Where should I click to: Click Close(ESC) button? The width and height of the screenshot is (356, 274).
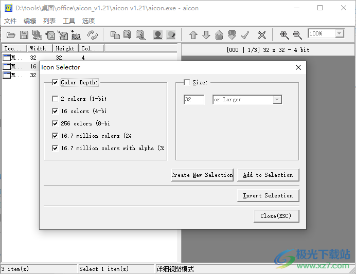click(x=276, y=216)
